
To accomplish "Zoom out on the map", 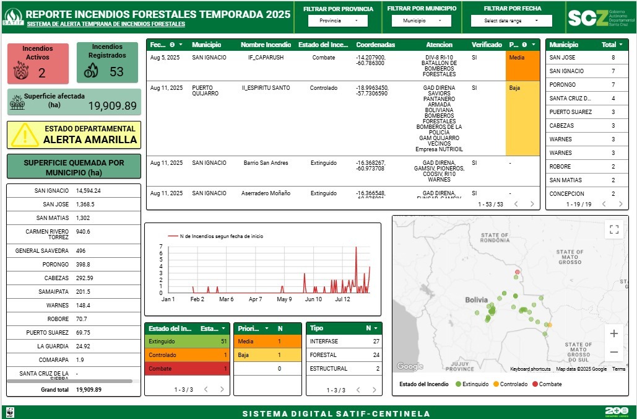I will 614,352.
